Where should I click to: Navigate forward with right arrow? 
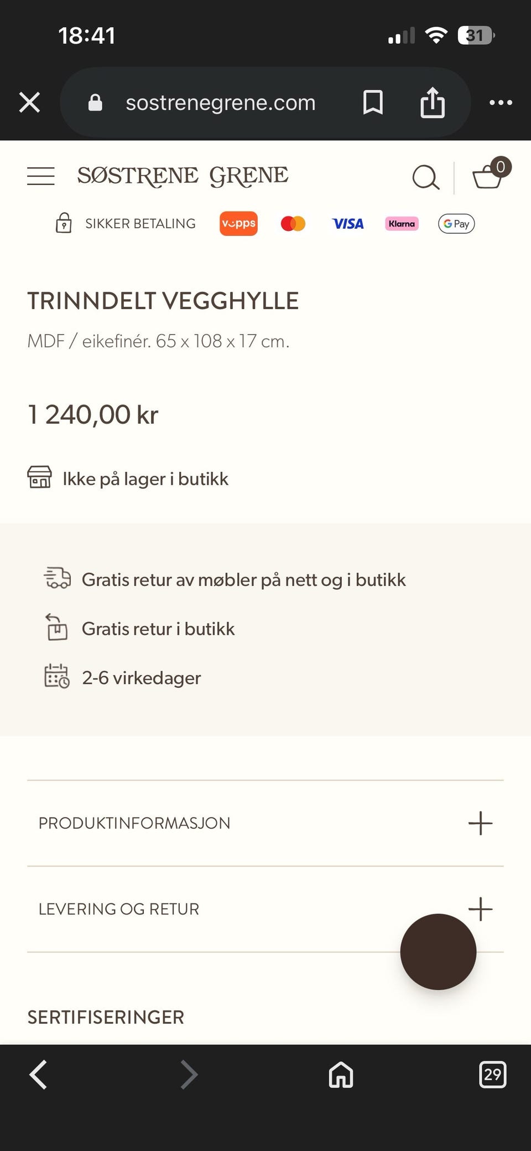(189, 1075)
